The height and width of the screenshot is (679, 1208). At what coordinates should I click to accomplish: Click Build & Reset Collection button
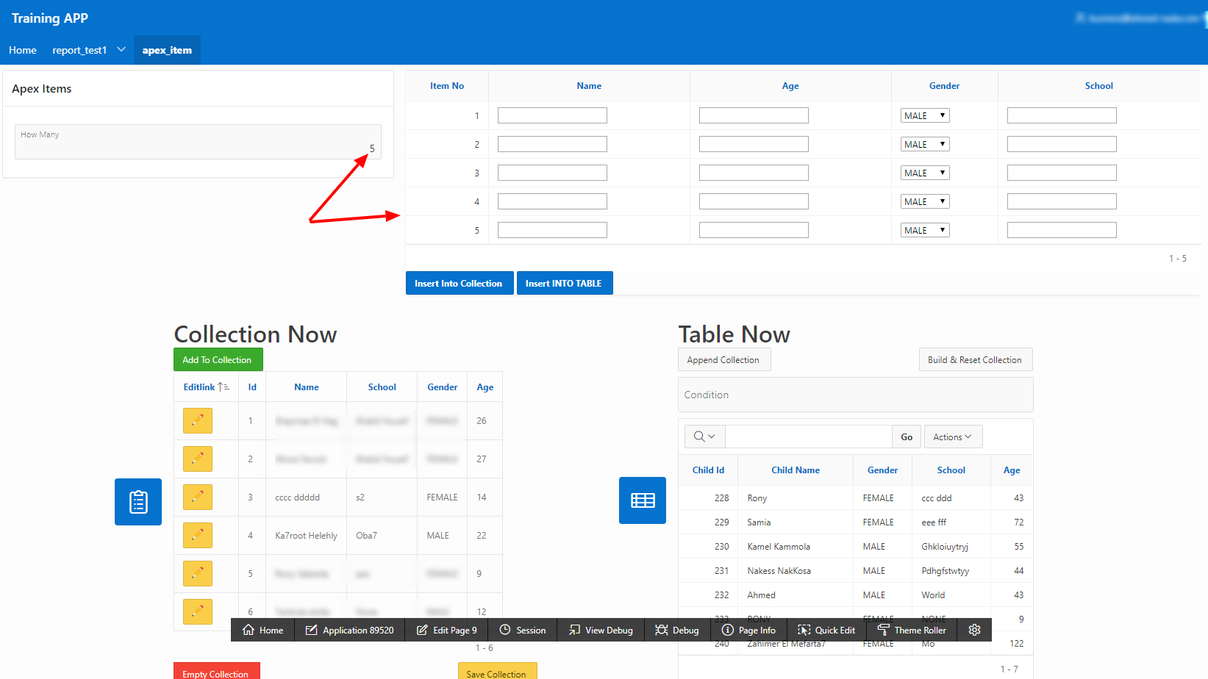coord(975,359)
